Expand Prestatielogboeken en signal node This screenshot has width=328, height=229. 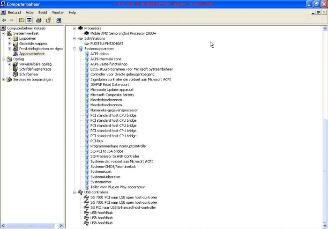9,49
